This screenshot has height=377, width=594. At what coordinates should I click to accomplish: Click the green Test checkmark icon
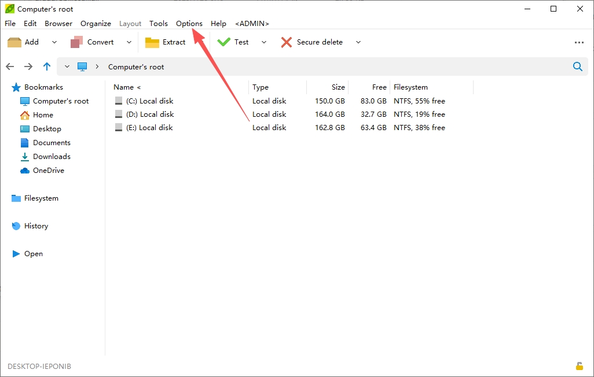[223, 42]
